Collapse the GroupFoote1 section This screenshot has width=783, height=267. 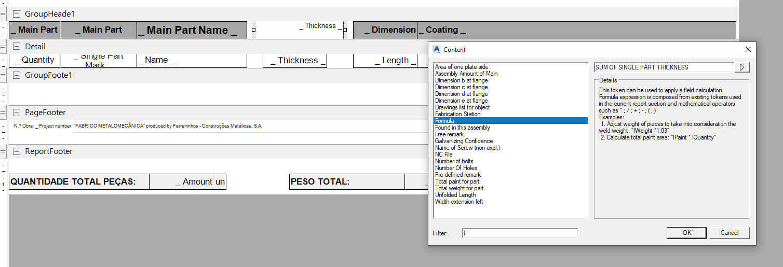click(x=17, y=75)
